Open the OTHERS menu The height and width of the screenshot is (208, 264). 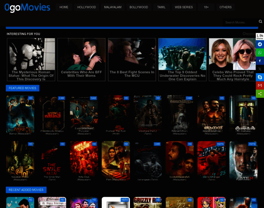225,7
